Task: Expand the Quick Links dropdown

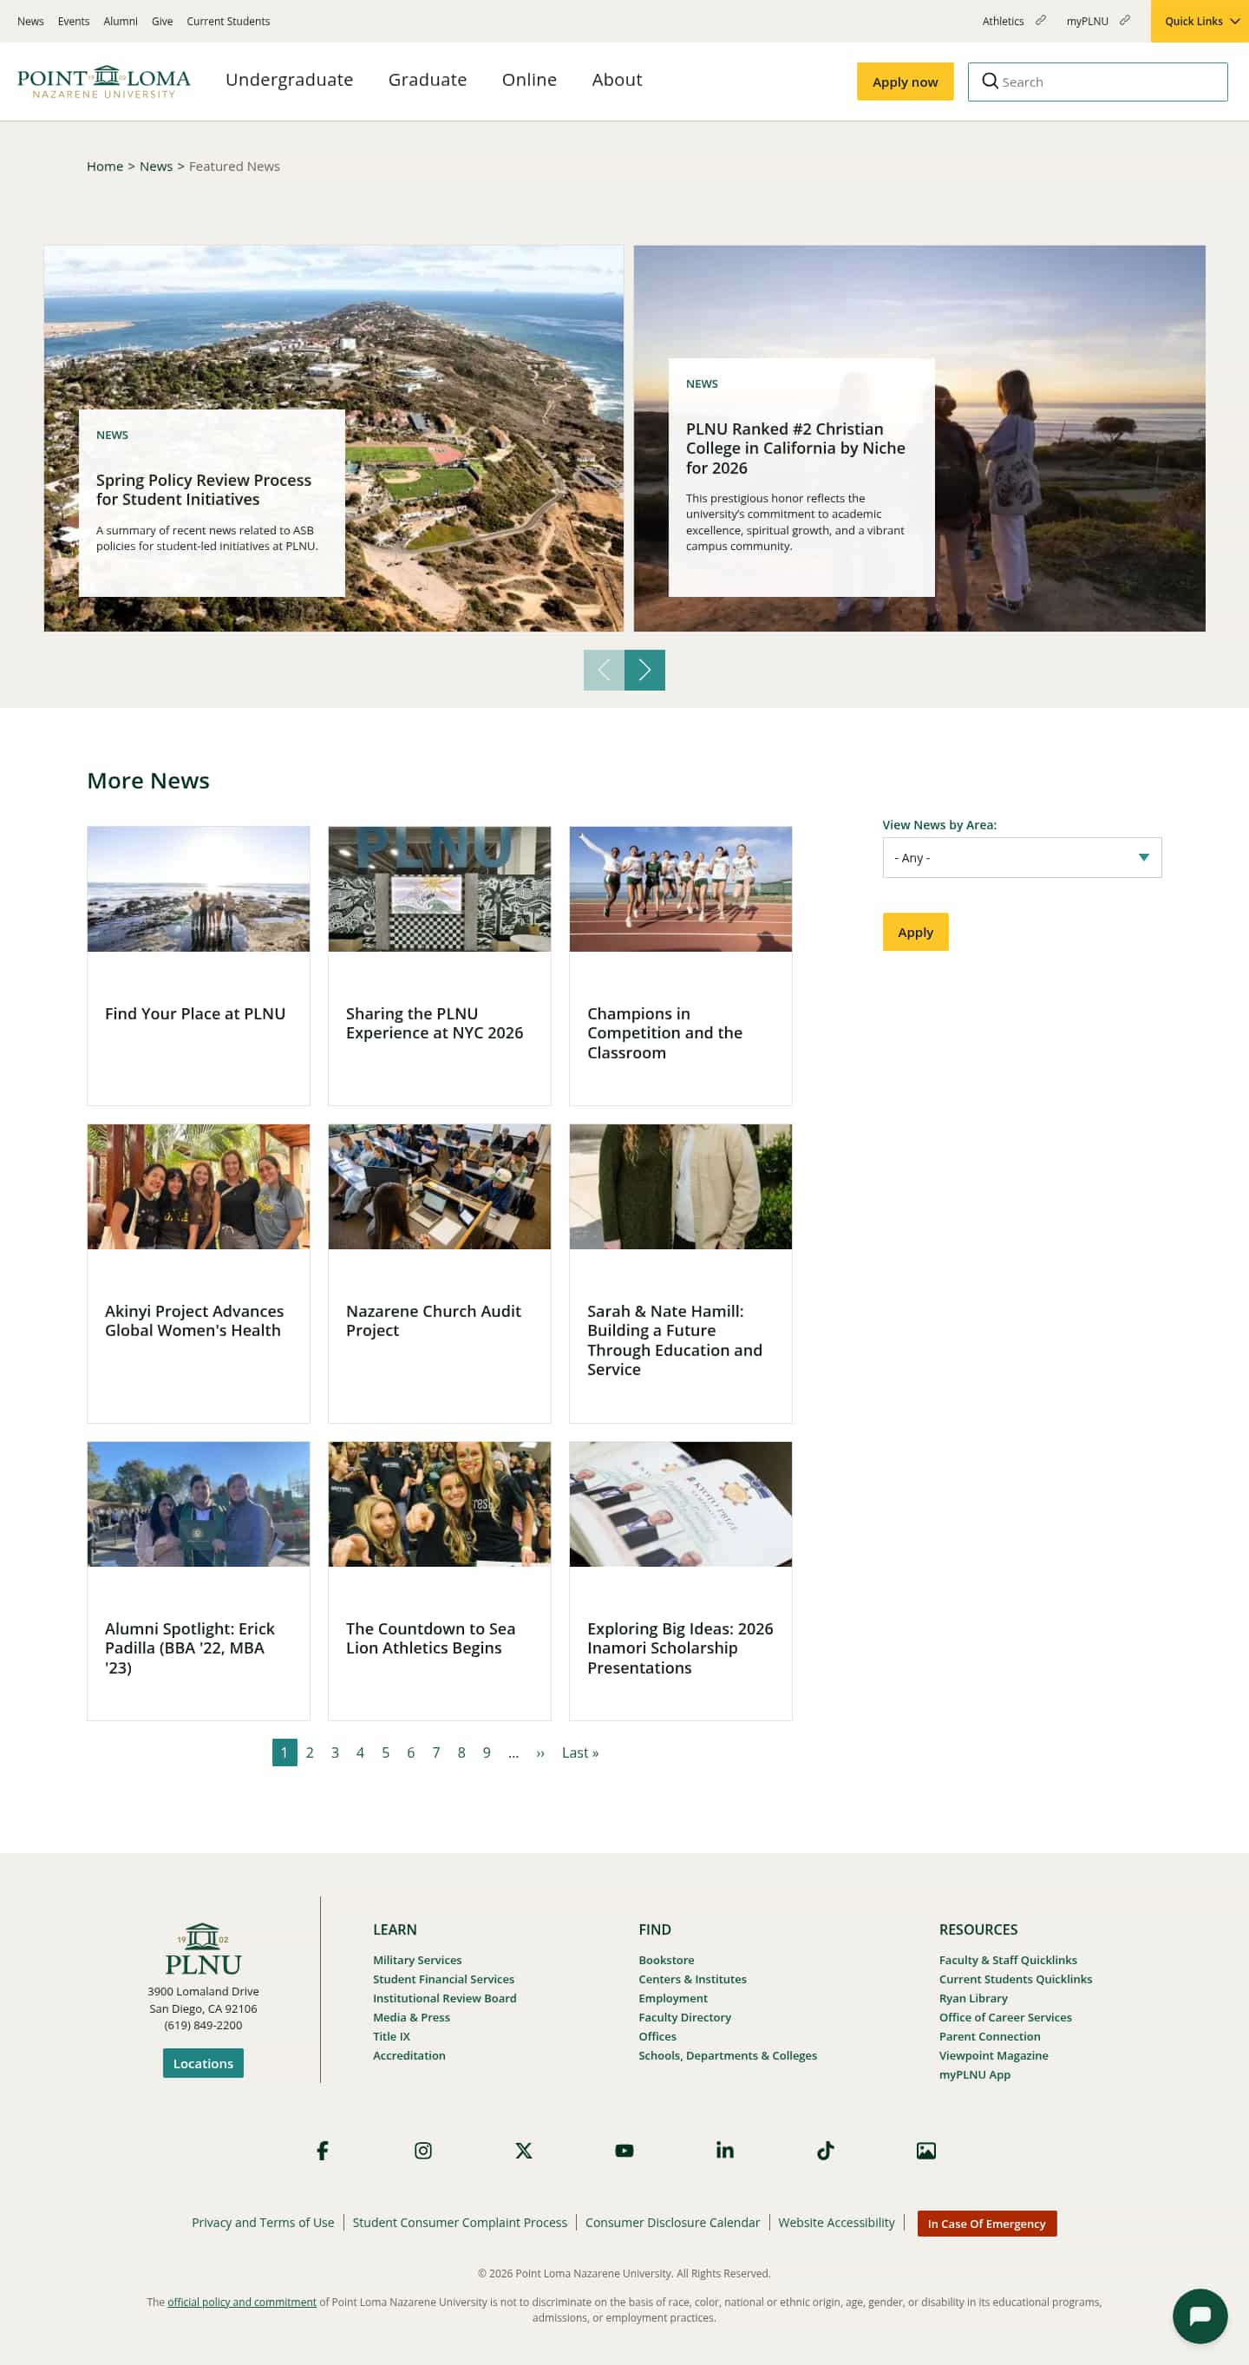Action: 1200,21
